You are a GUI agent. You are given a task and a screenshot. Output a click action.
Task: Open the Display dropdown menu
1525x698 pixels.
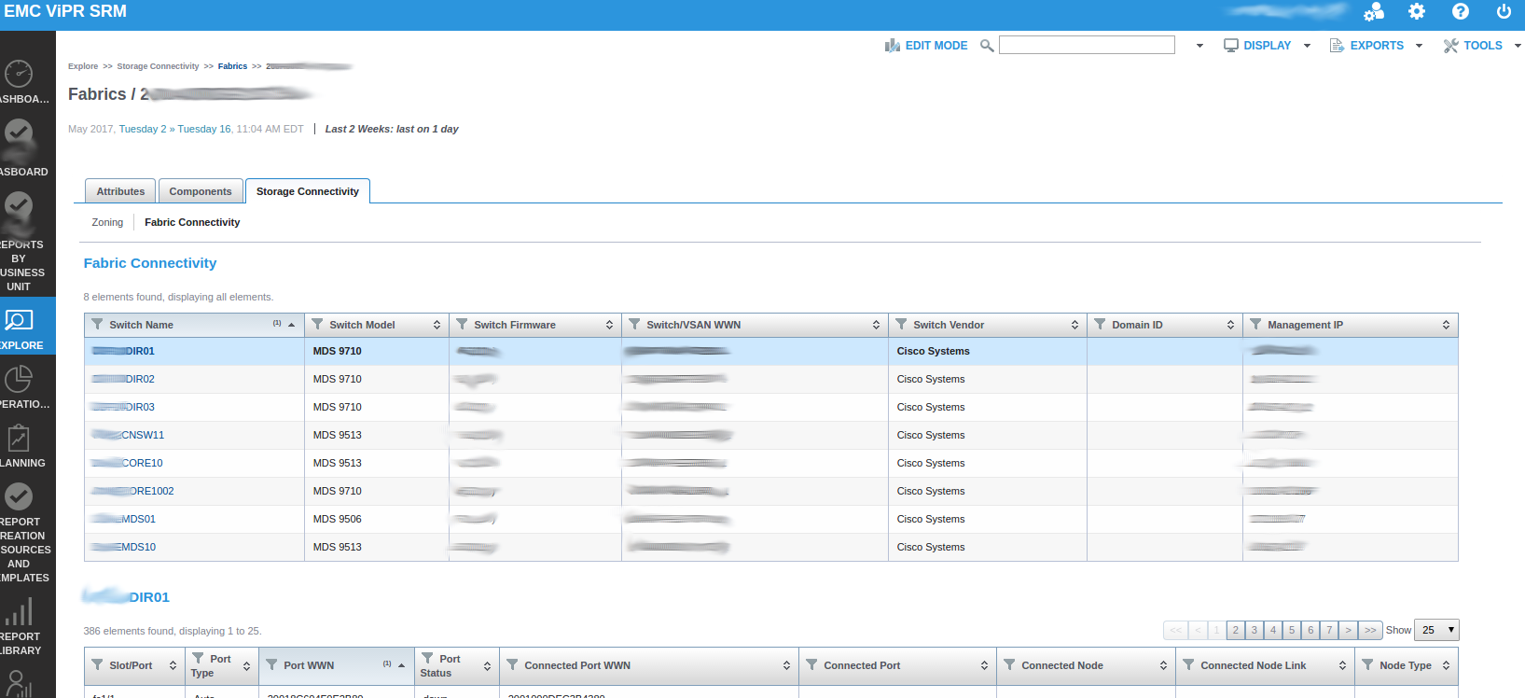[1267, 46]
